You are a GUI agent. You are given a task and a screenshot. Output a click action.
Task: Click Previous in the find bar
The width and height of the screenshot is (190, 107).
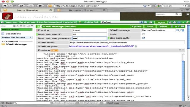click(69, 103)
